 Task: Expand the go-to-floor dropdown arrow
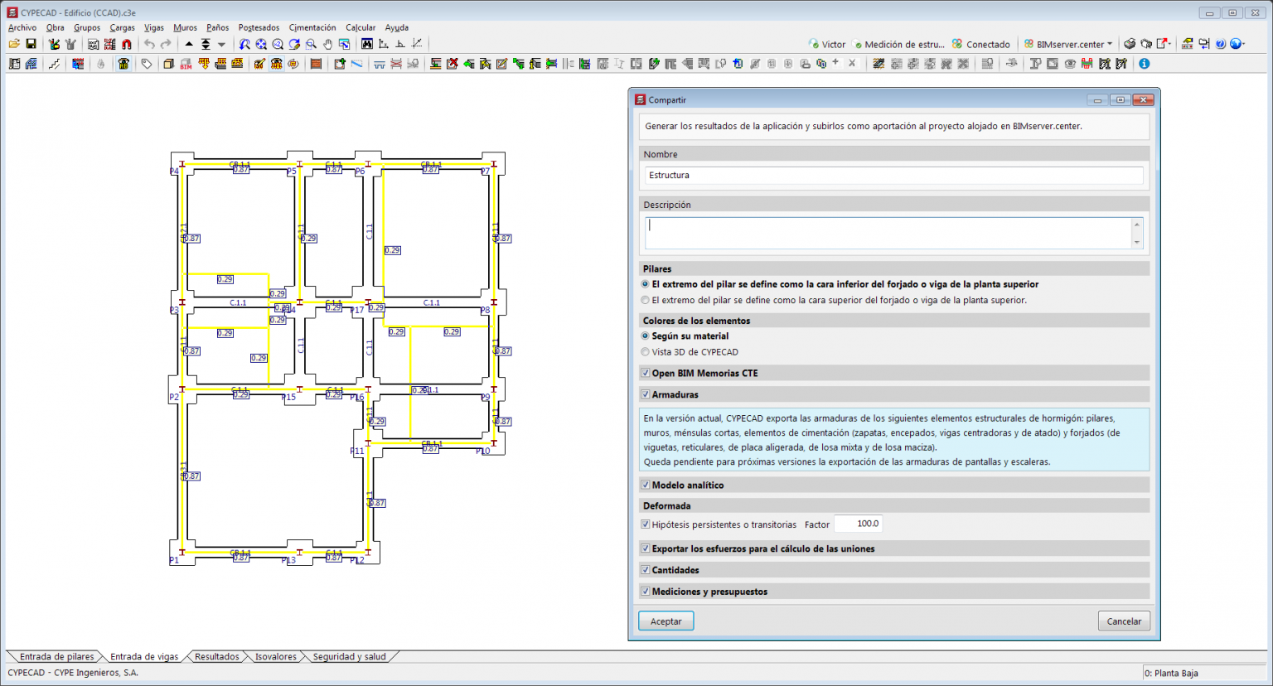[x=221, y=45]
